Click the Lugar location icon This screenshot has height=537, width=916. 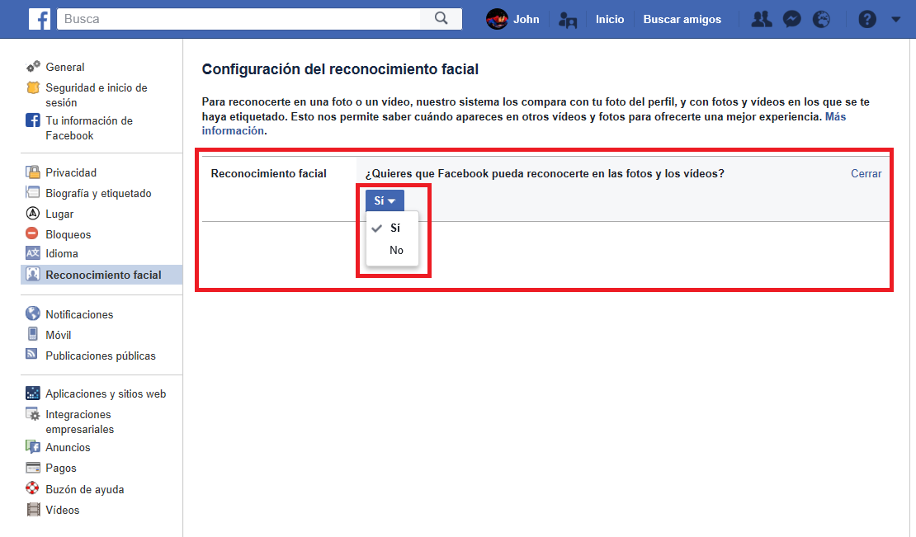click(33, 214)
